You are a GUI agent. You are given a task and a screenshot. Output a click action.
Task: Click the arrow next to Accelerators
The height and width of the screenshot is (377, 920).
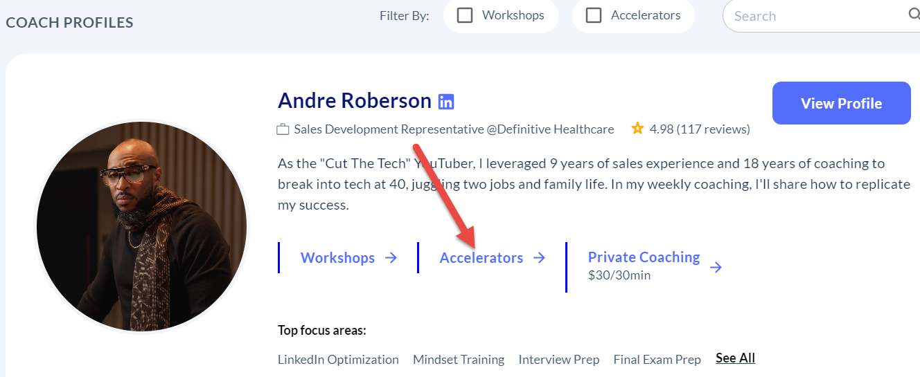[x=539, y=258]
